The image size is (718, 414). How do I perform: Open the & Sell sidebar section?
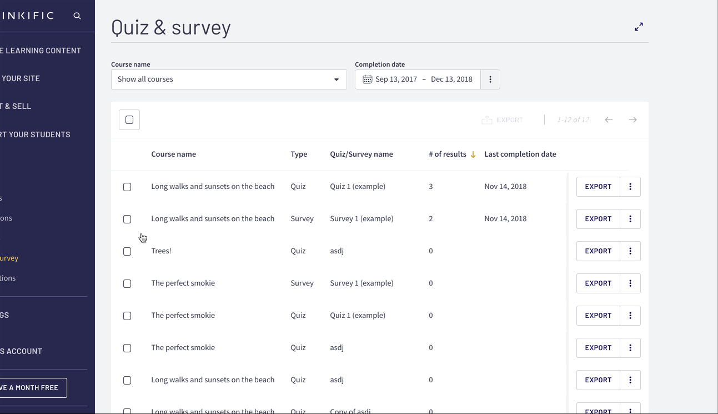coord(16,106)
